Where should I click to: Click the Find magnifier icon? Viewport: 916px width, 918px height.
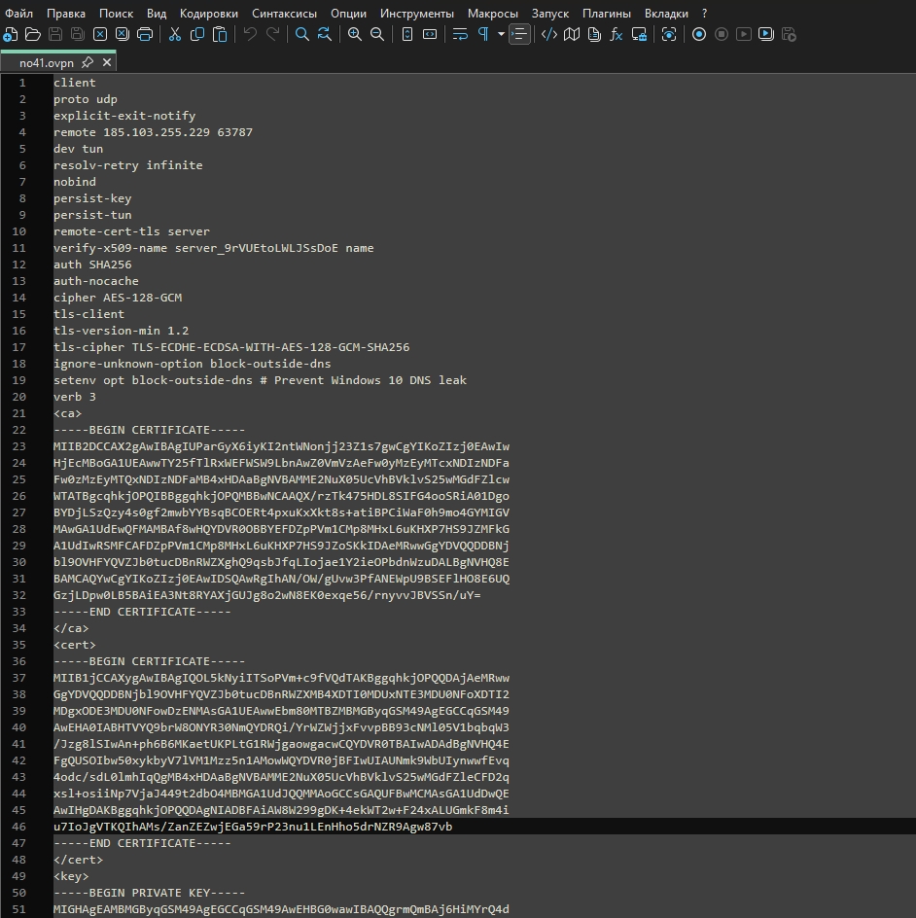[x=302, y=35]
